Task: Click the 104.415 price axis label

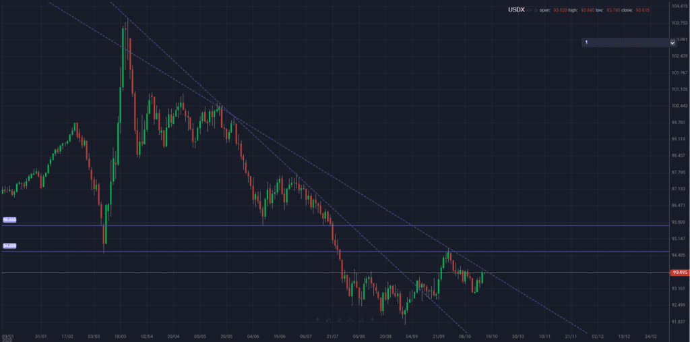Action: click(680, 6)
